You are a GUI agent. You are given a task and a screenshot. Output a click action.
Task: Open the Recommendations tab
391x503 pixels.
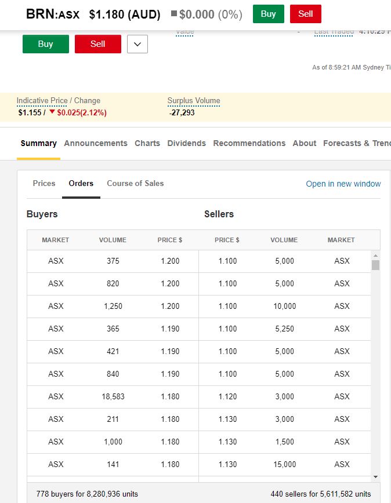click(x=249, y=143)
